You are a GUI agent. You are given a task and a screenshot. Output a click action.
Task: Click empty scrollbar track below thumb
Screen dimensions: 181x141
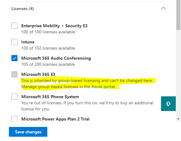(178, 73)
